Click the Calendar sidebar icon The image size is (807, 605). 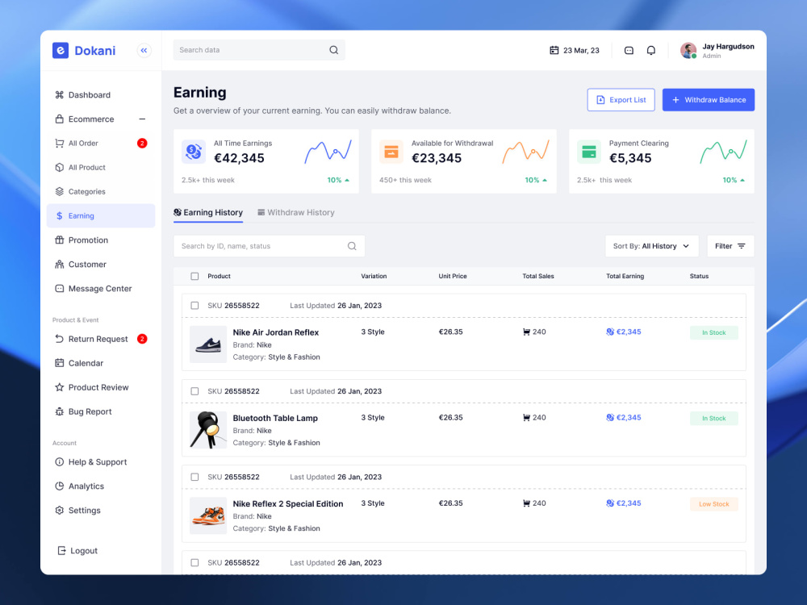[x=59, y=363]
